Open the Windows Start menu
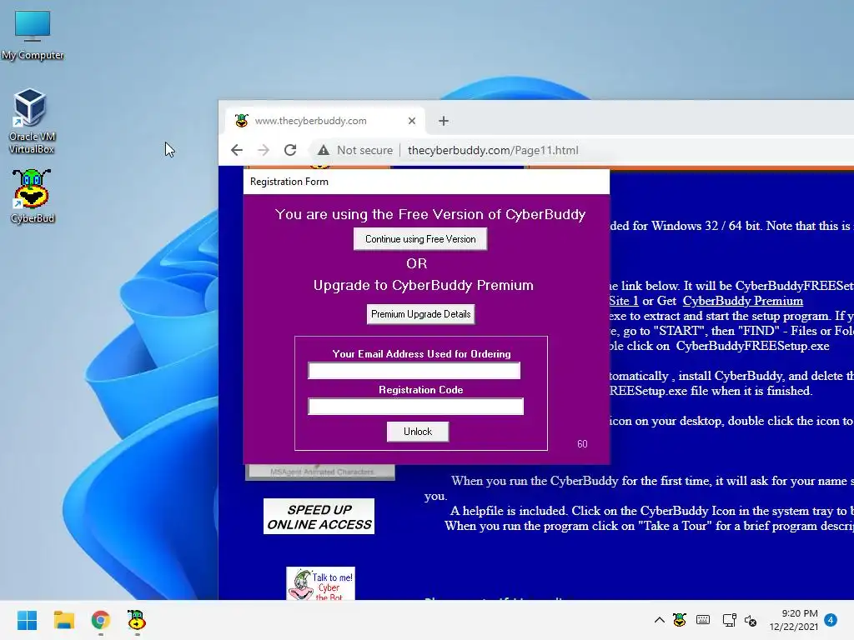The width and height of the screenshot is (854, 640). click(x=27, y=620)
